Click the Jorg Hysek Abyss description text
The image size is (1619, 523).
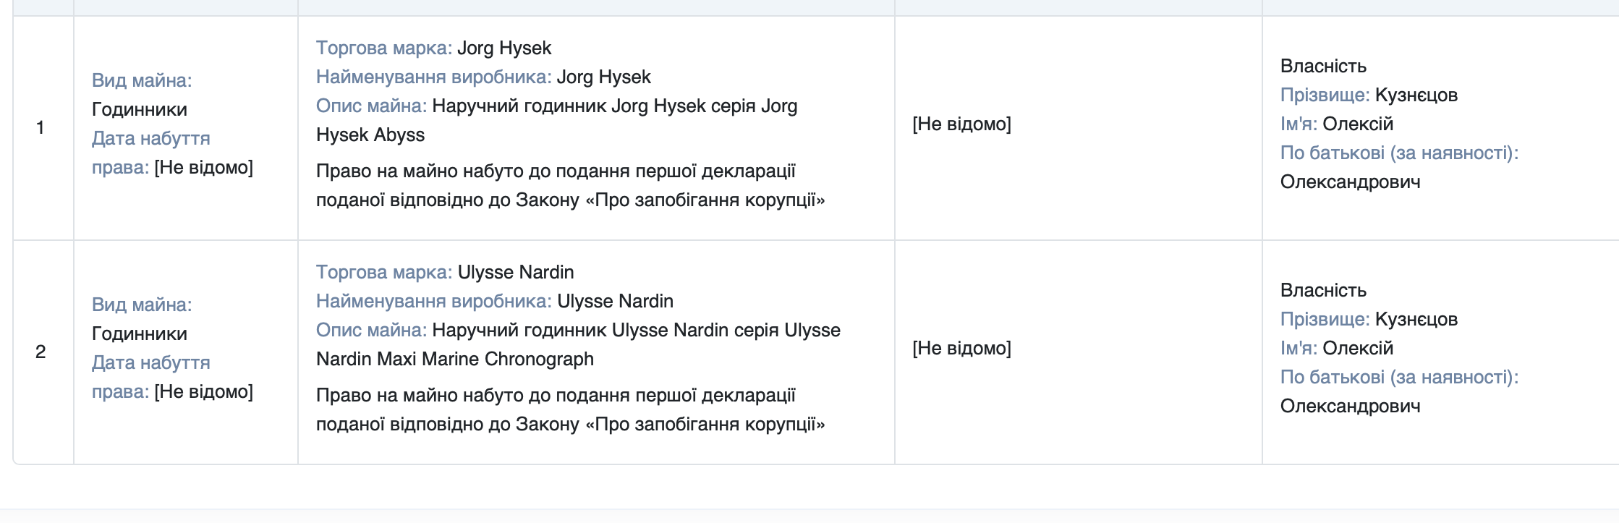click(x=557, y=120)
